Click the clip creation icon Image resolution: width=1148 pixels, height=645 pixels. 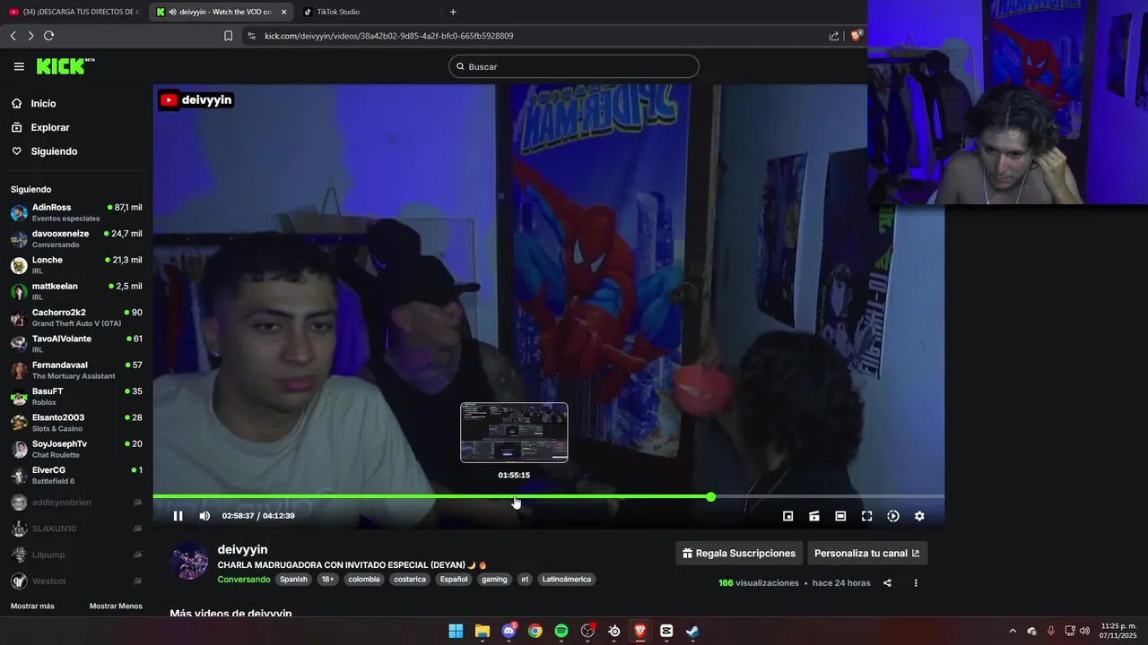[814, 516]
